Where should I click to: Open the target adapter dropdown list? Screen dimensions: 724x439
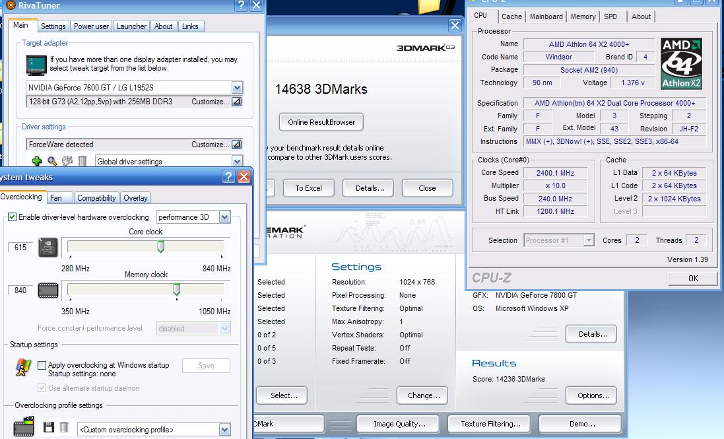tap(237, 87)
